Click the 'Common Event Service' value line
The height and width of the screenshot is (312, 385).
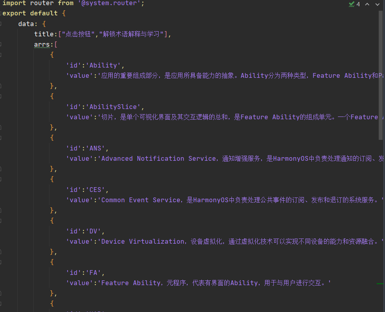tap(224, 200)
